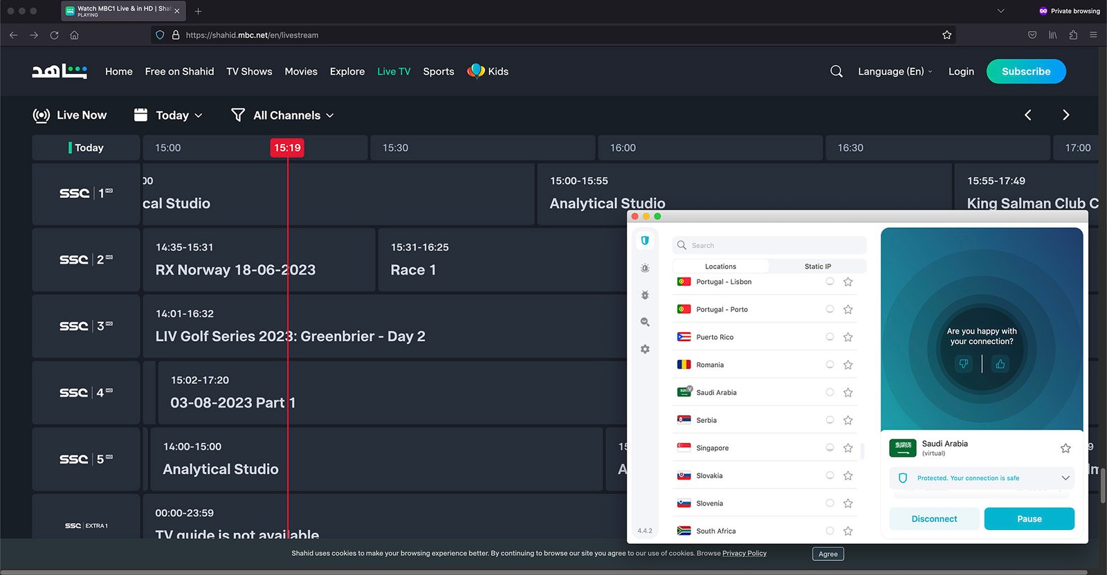The width and height of the screenshot is (1107, 575).
Task: Open the Antivirus bug icon in VPN sidebar
Action: (645, 295)
